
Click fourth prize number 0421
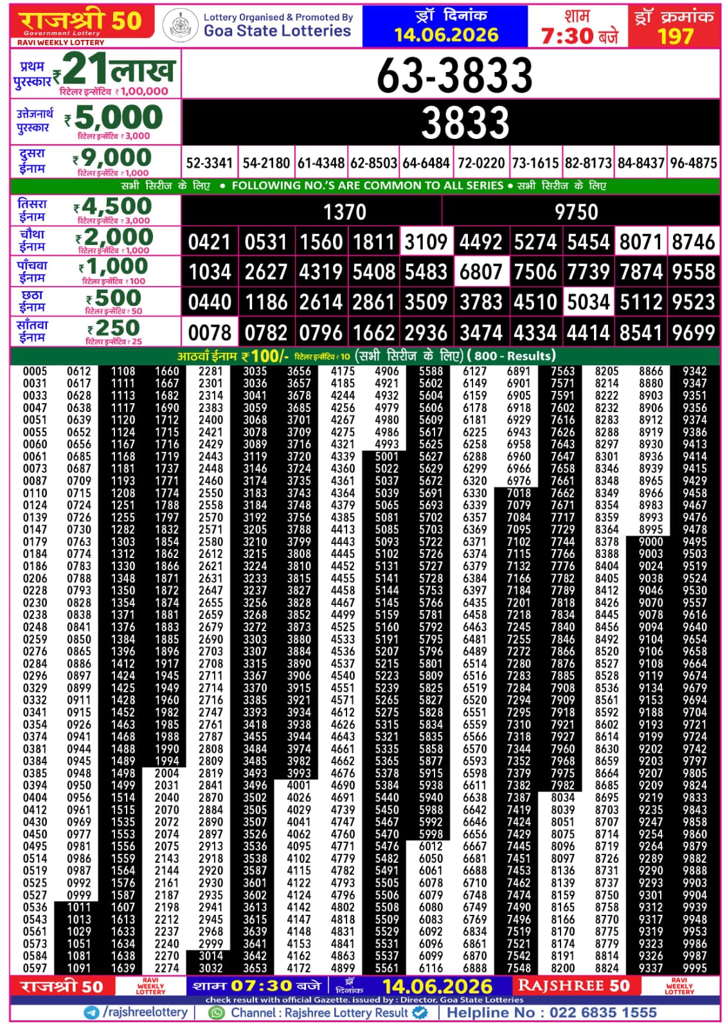pyautogui.click(x=210, y=242)
